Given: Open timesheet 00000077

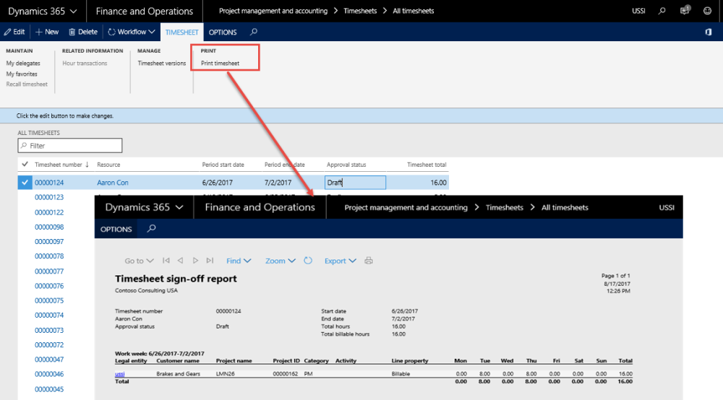Looking at the screenshot, I should click(49, 271).
